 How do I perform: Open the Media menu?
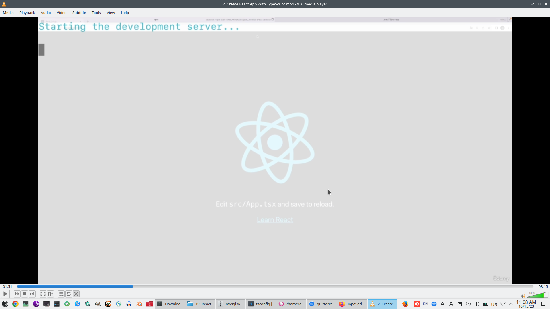click(x=8, y=13)
